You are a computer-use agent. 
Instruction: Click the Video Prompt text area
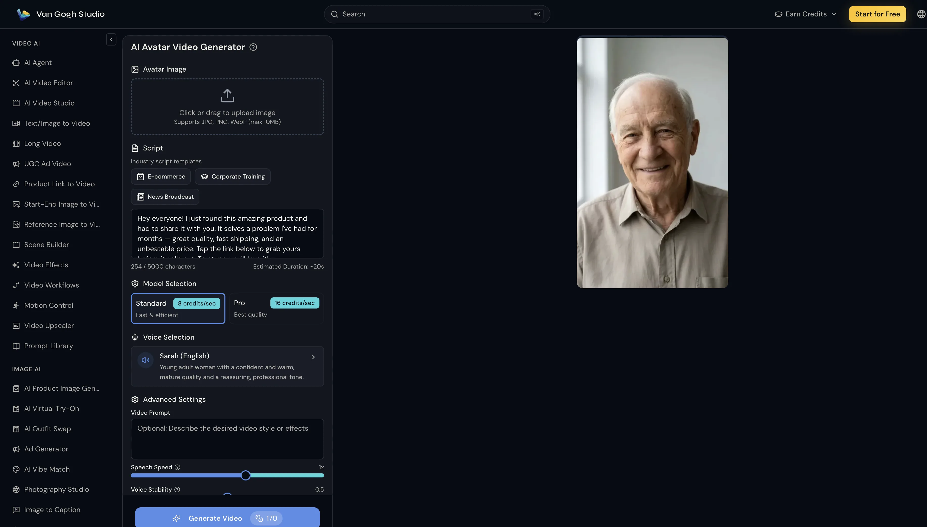click(x=227, y=439)
